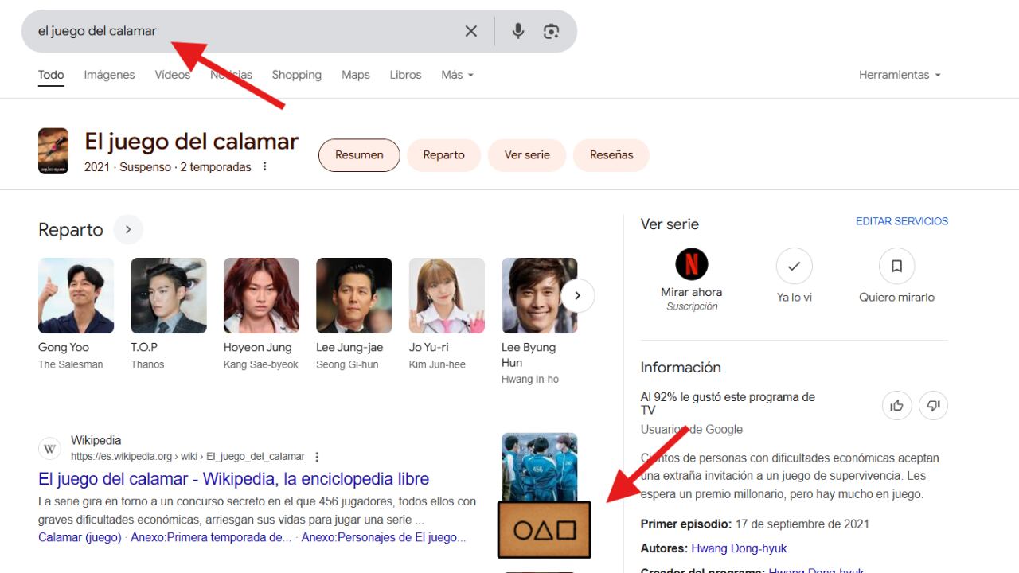Expand the Herramientas options
This screenshot has height=573, width=1019.
coord(899,74)
